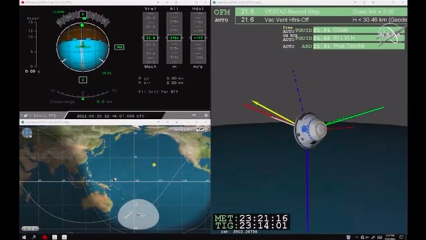Open the Windows Start menu

(x=24, y=237)
